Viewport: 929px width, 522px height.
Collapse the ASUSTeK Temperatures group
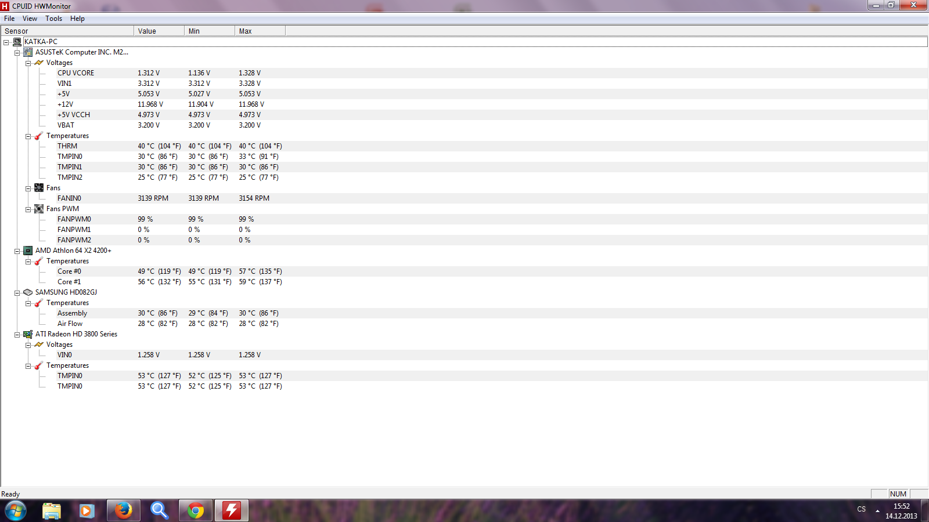[28, 136]
